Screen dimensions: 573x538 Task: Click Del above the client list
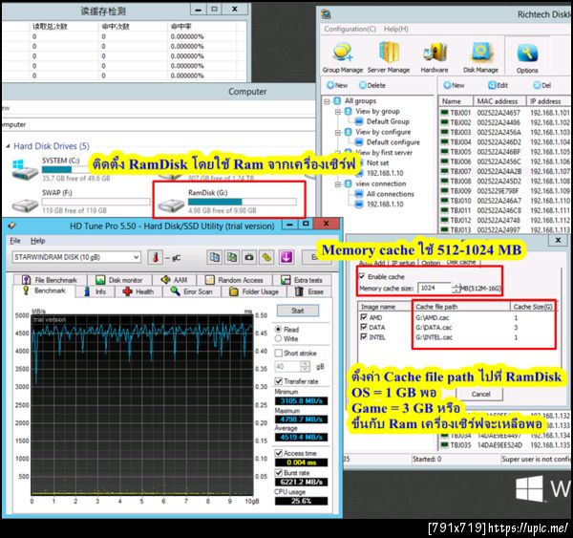[x=541, y=85]
